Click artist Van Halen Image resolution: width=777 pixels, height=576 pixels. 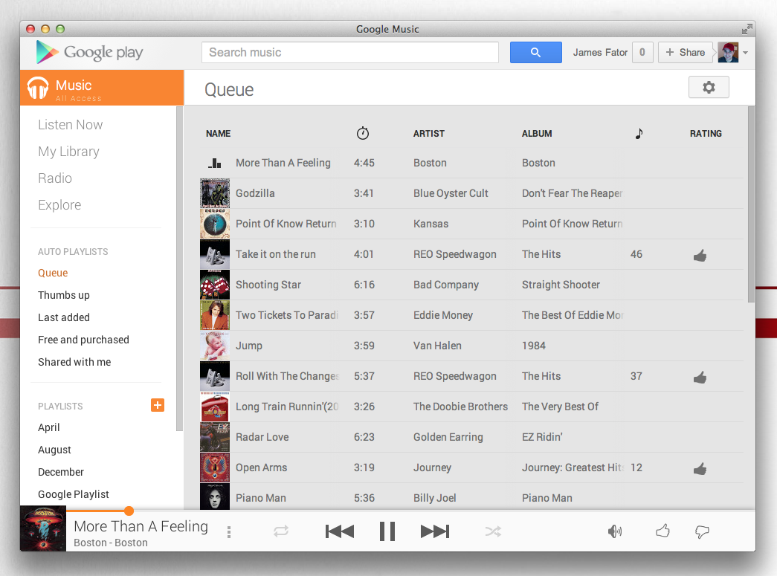437,346
